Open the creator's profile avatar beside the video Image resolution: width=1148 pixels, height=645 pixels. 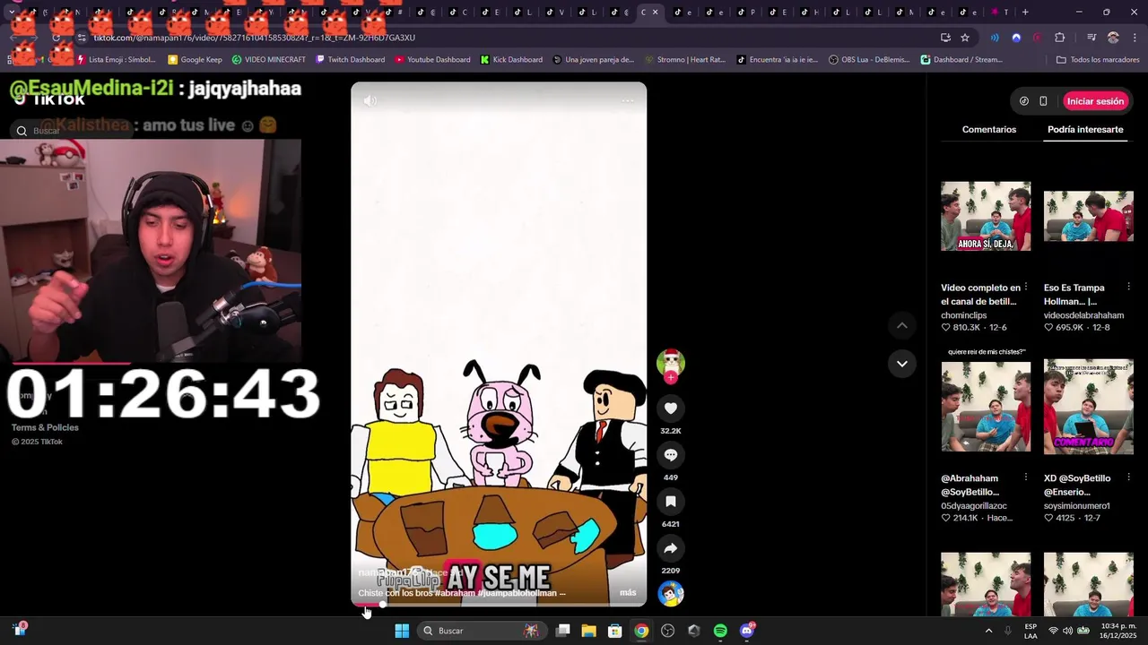[x=670, y=363]
